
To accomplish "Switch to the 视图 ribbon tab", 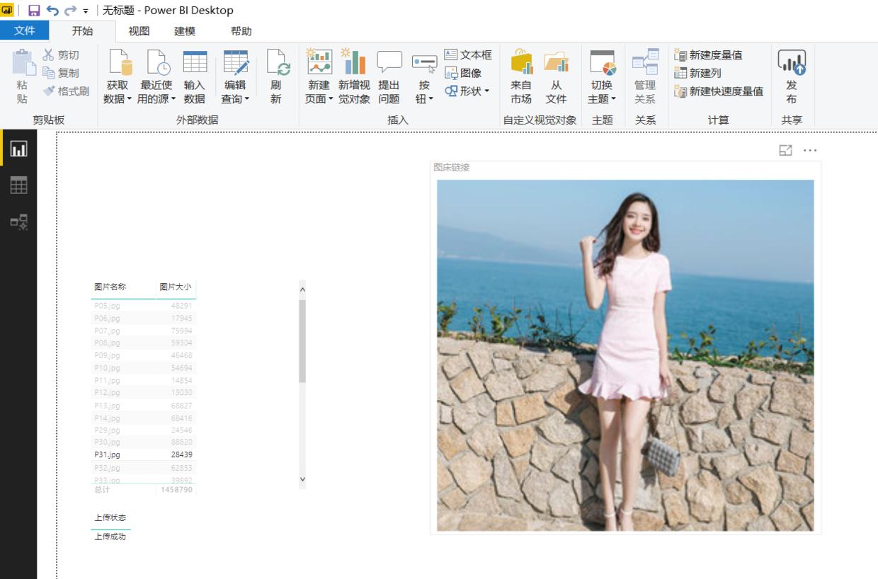I will tap(139, 31).
